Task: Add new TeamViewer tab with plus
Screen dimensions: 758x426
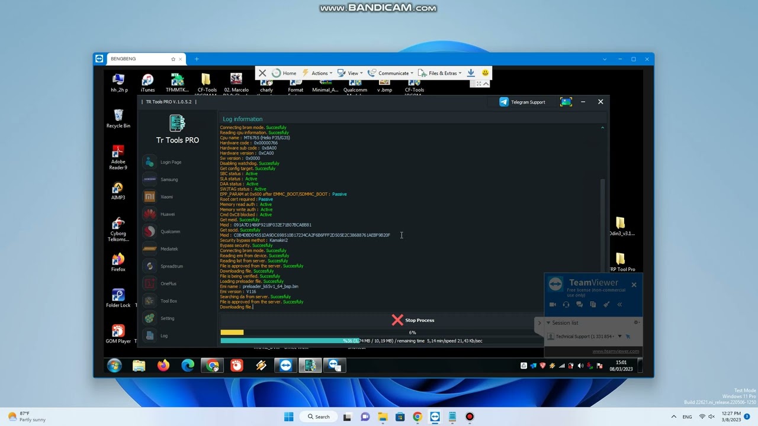Action: [x=197, y=59]
